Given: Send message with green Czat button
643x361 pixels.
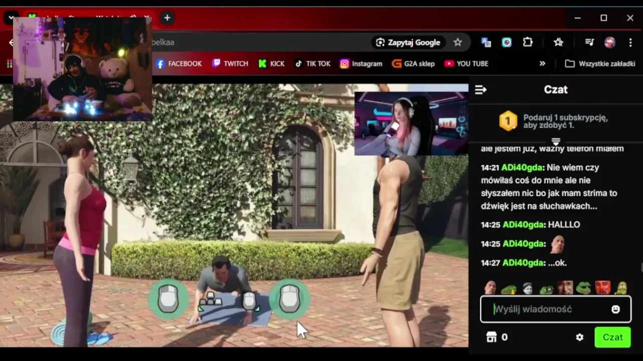Looking at the screenshot, I should click(x=612, y=337).
